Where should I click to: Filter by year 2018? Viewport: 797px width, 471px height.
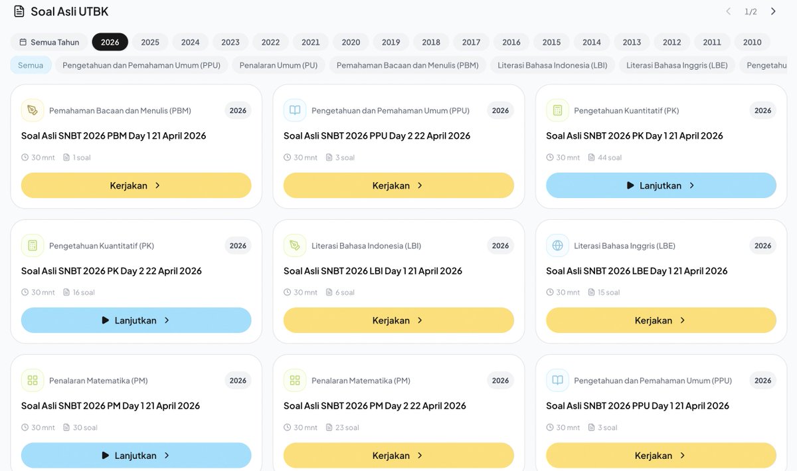click(x=431, y=42)
